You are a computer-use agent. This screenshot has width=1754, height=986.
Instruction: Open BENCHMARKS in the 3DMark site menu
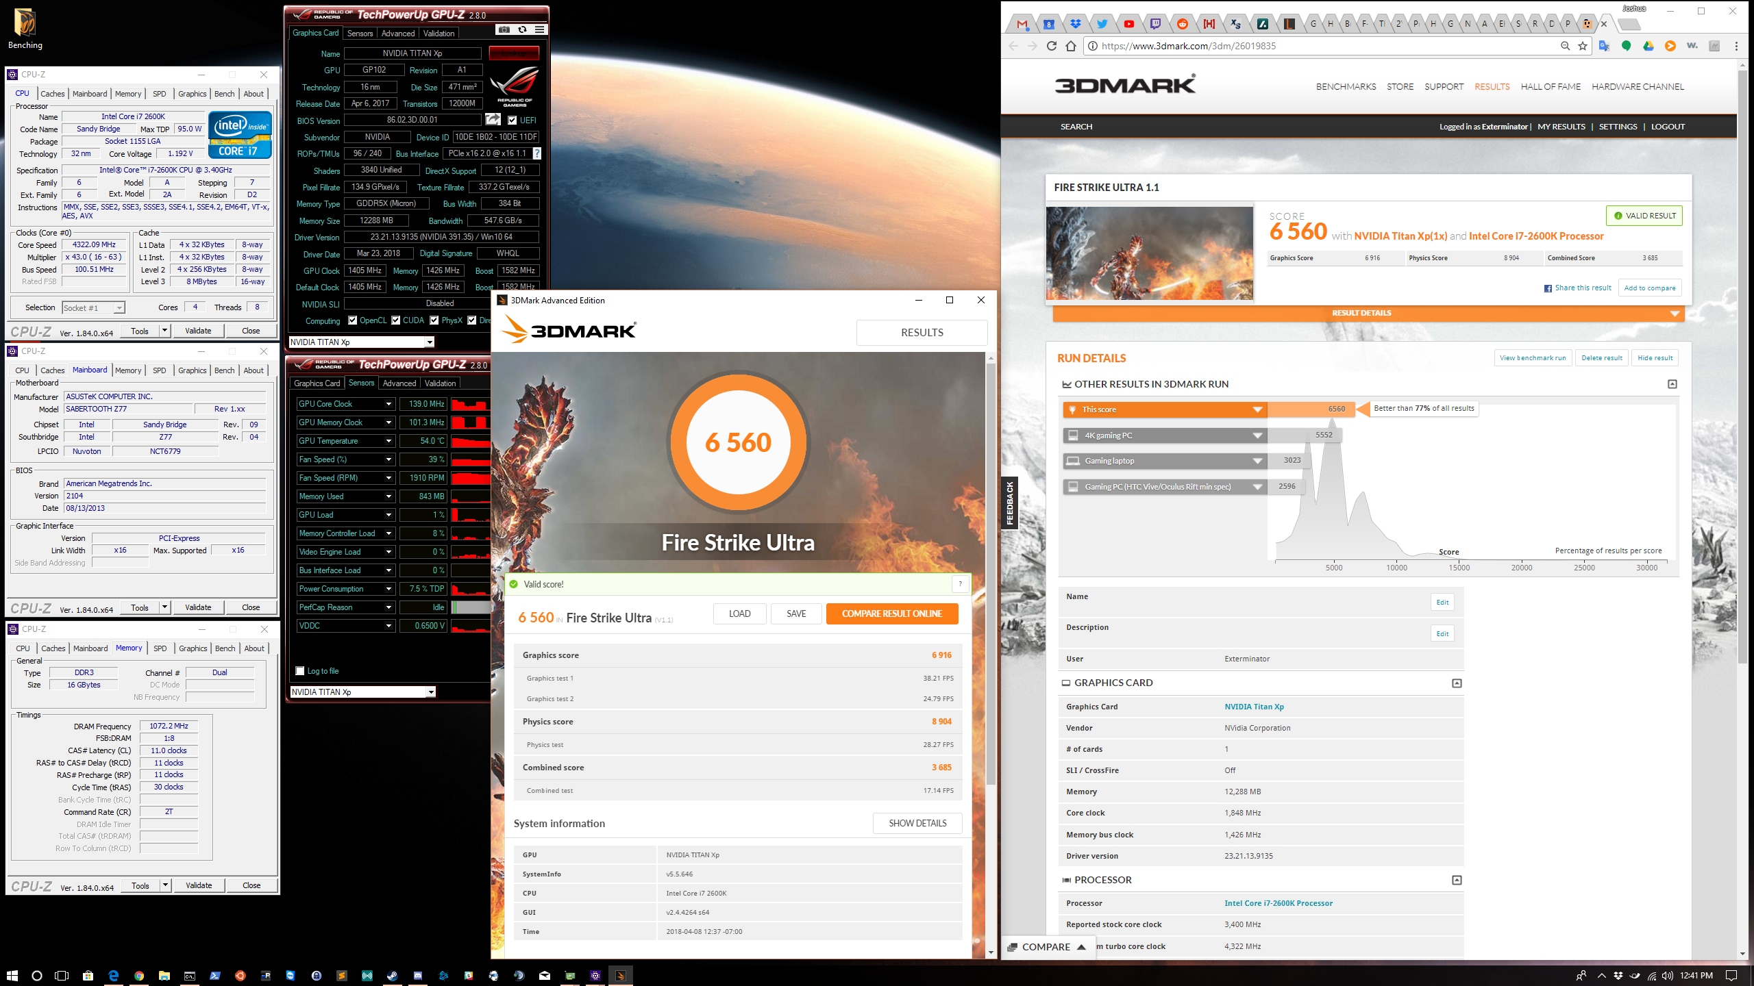click(1346, 86)
